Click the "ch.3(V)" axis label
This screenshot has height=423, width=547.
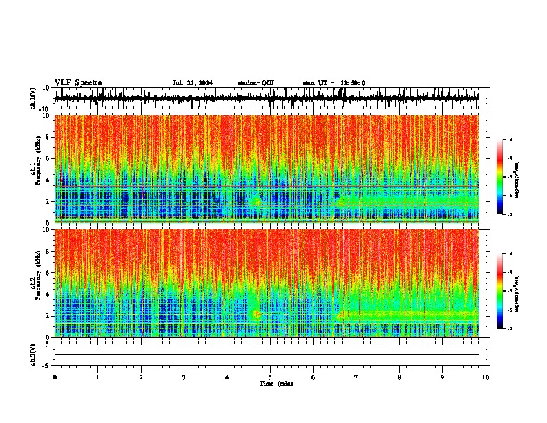33,355
